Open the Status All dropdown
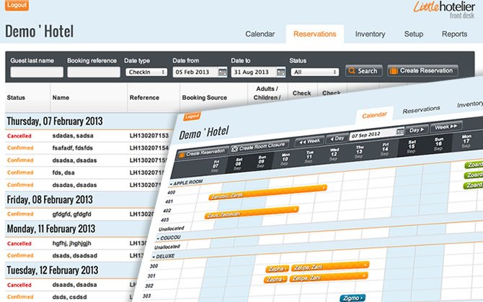Image resolution: width=483 pixels, height=302 pixels. [x=314, y=72]
